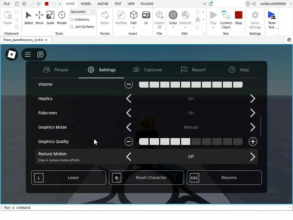Open the Help tab in menu
The width and height of the screenshot is (293, 220).
[x=239, y=70]
